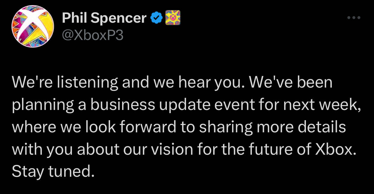Open the three-dot more options menu
The width and height of the screenshot is (374, 194).
coord(354,18)
